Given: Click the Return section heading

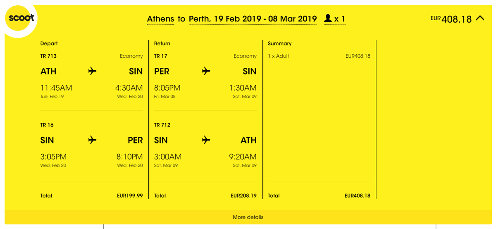Looking at the screenshot, I should (x=162, y=43).
